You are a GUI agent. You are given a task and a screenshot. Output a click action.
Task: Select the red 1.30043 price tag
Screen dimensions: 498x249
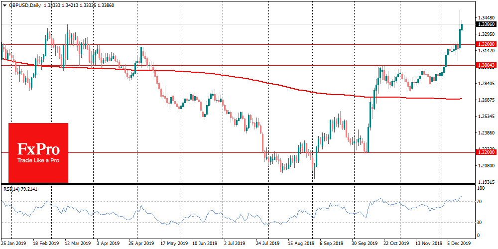[x=486, y=65]
